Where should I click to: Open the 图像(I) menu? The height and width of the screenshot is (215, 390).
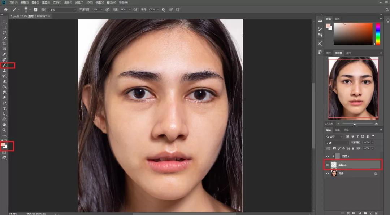tap(35, 3)
